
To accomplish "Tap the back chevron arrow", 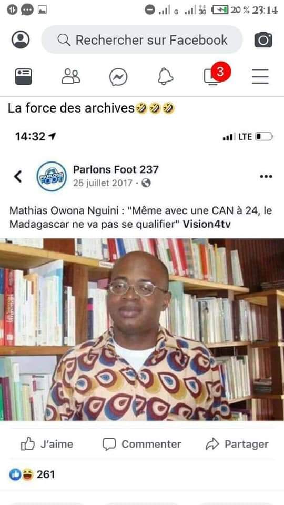I will [x=18, y=177].
